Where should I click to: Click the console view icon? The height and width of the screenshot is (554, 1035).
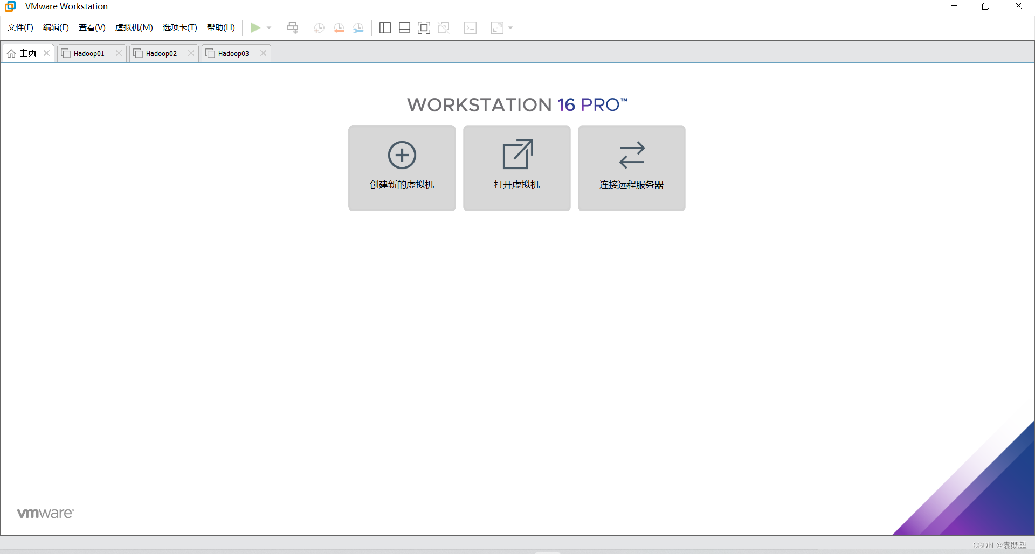[x=471, y=27]
